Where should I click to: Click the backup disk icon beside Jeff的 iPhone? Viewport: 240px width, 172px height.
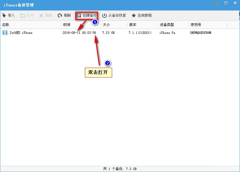pos(5,33)
